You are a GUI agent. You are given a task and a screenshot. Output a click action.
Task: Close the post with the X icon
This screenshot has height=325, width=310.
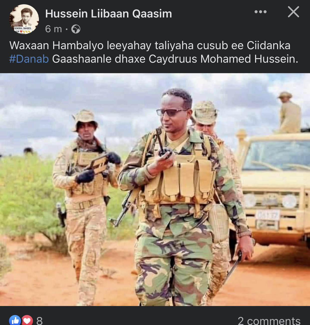(293, 12)
